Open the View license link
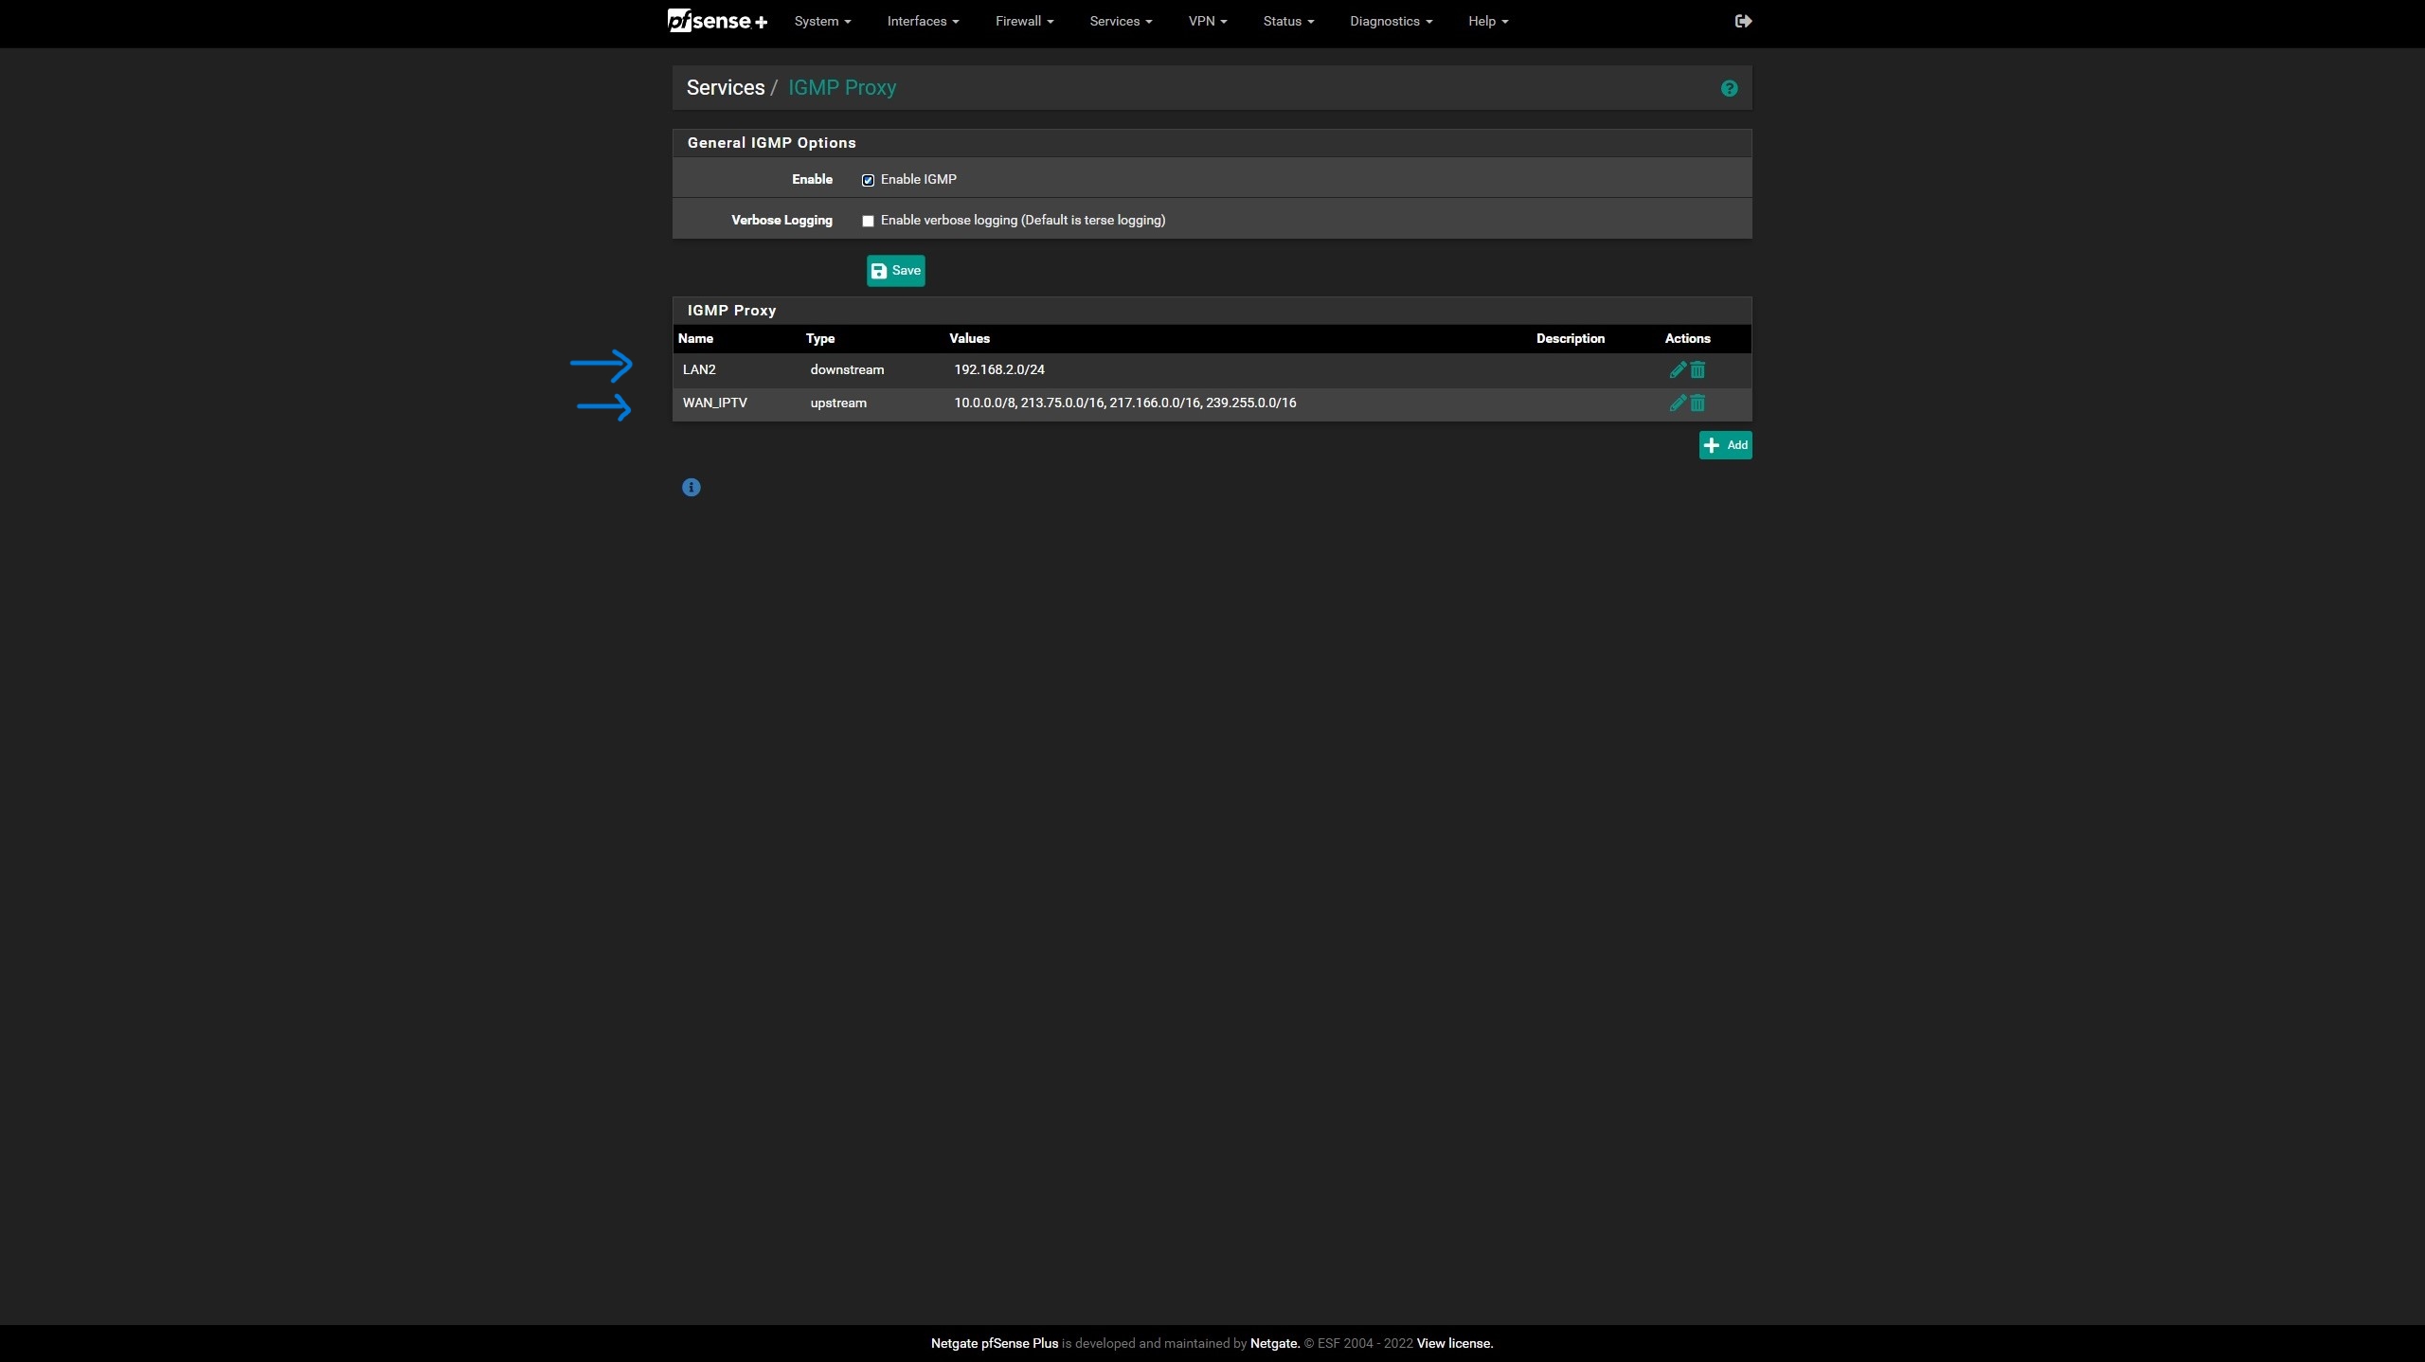The width and height of the screenshot is (2425, 1362). point(1454,1343)
